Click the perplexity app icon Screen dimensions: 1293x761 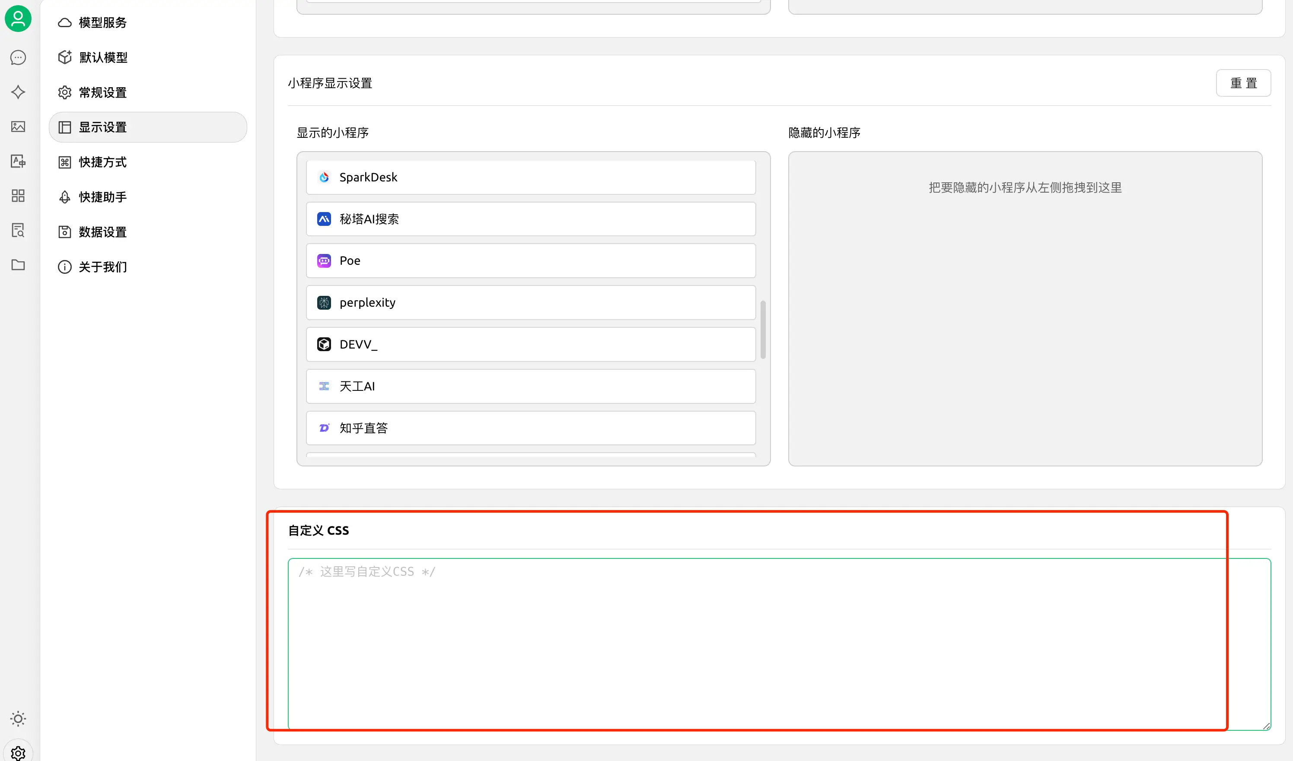pos(324,303)
